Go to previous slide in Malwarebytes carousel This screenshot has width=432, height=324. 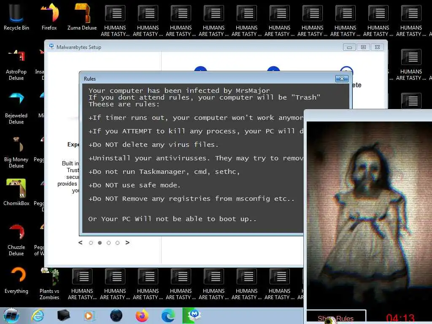(81, 243)
